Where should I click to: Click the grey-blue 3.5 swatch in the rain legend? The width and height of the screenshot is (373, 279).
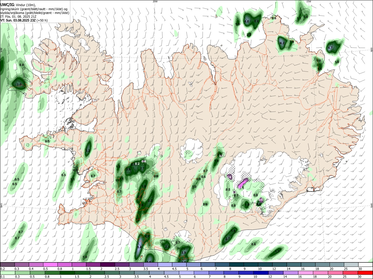point(142,273)
